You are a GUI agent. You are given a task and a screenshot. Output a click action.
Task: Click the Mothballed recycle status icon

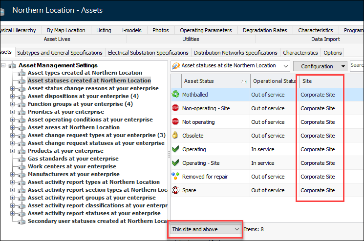176,95
